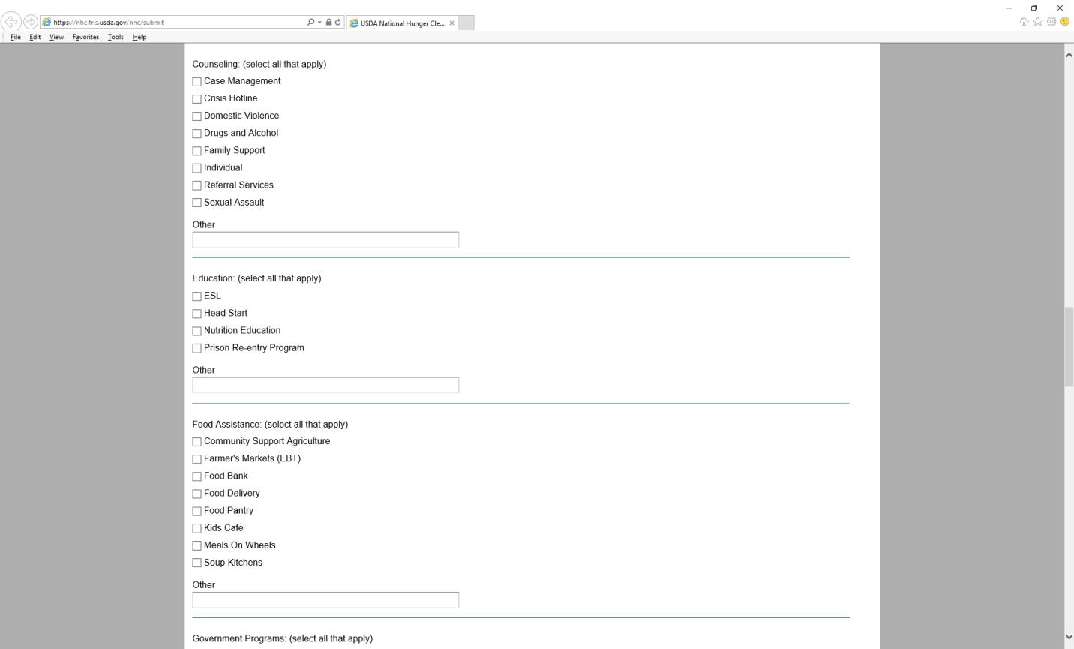Image resolution: width=1074 pixels, height=649 pixels.
Task: Click the page scrollbar down arrow
Action: (1069, 637)
